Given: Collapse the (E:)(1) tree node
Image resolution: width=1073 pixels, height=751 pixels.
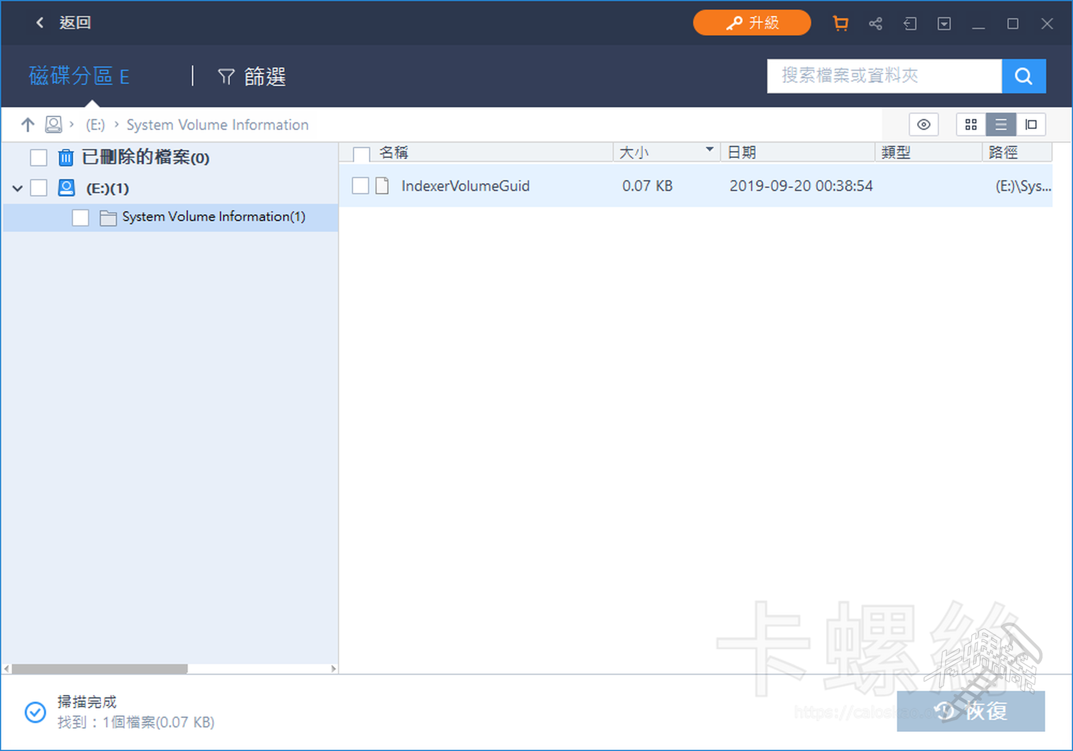Looking at the screenshot, I should [x=17, y=188].
